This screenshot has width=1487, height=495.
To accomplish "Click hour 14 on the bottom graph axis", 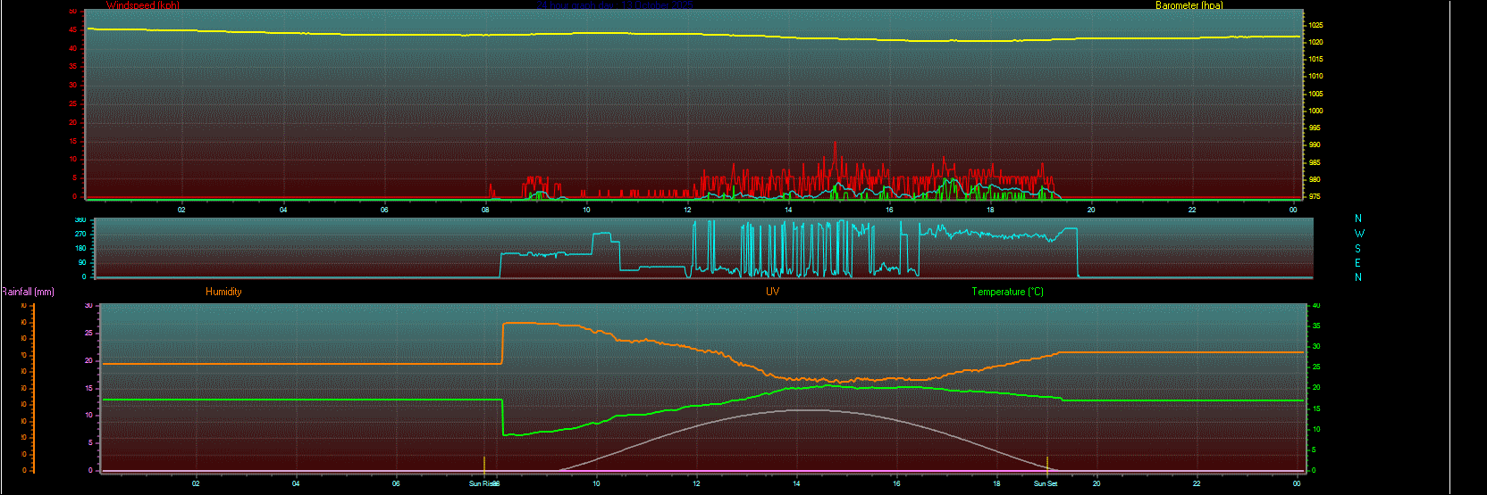I will click(x=796, y=483).
